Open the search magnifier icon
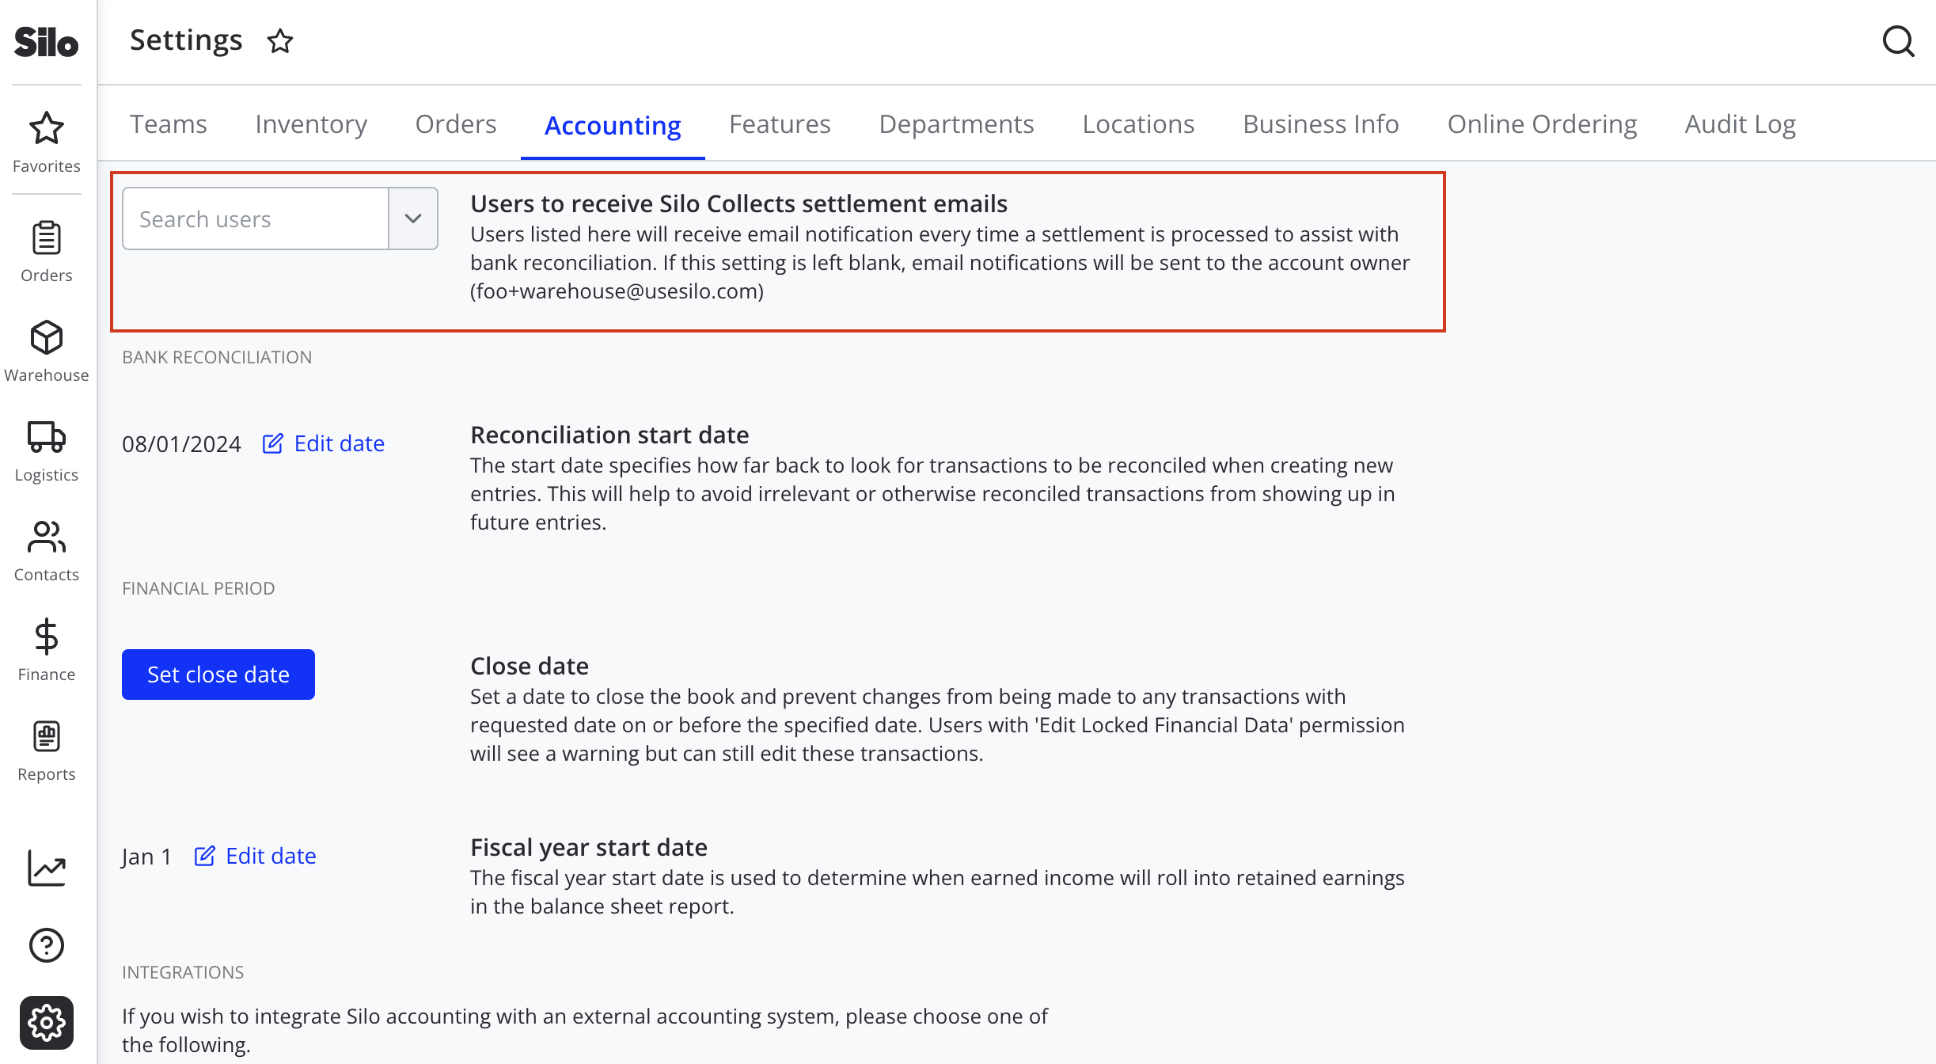Viewport: 1936px width, 1064px height. 1898,41
